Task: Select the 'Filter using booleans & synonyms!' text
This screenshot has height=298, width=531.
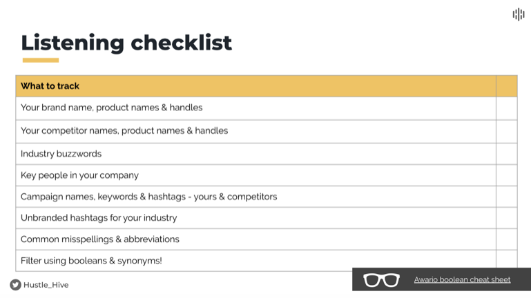Action: 91,261
